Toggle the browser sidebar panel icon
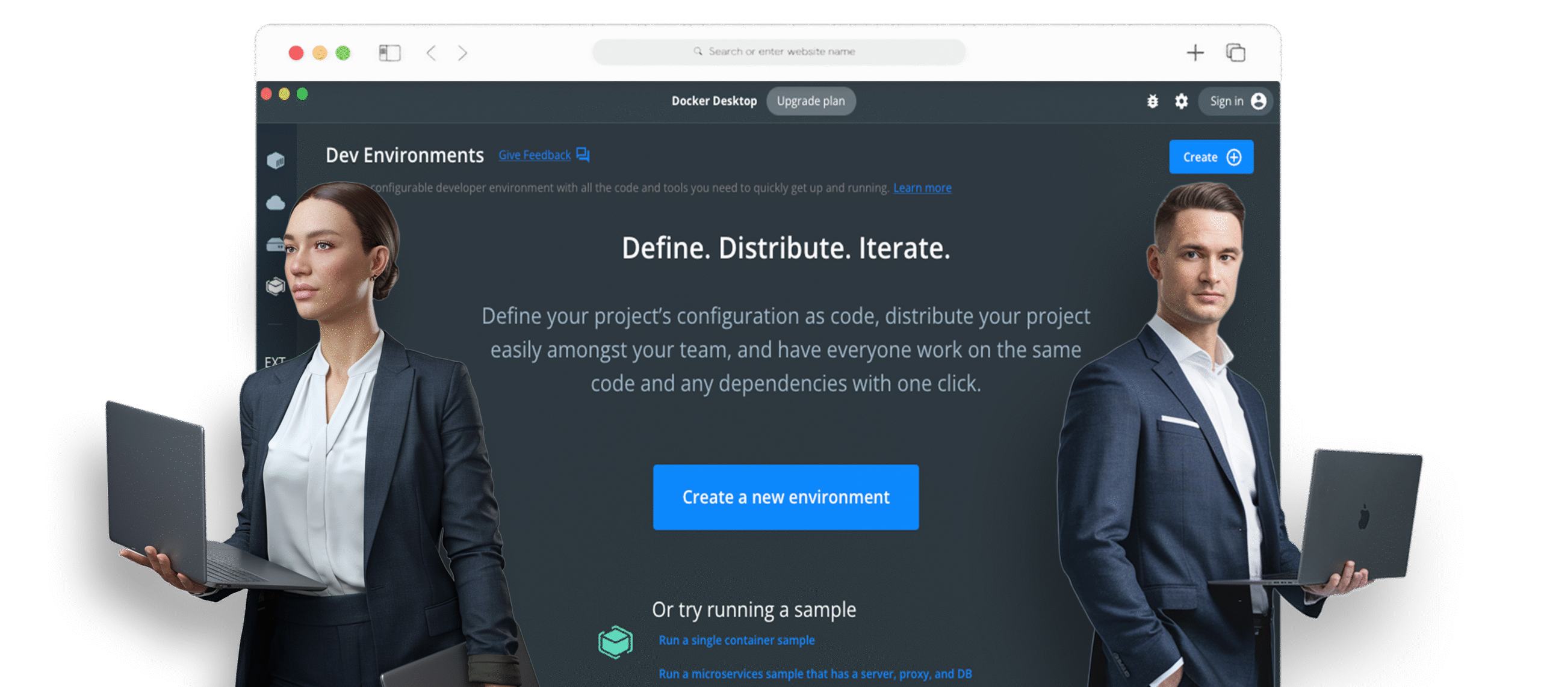1541x687 pixels. click(389, 53)
